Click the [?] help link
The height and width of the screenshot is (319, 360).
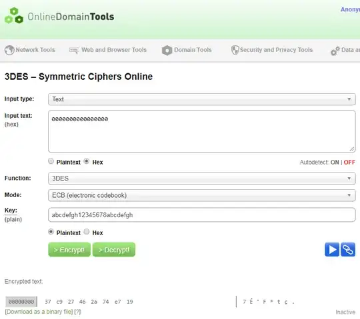(x=77, y=312)
